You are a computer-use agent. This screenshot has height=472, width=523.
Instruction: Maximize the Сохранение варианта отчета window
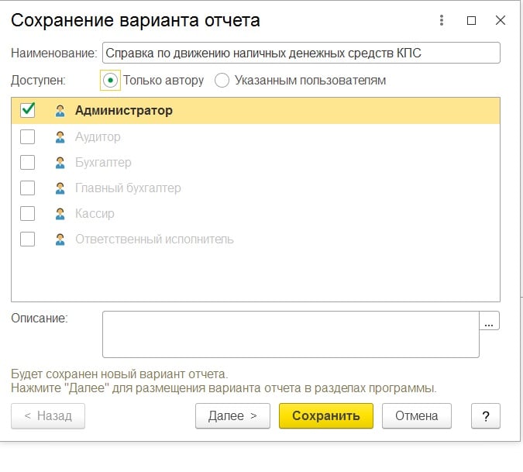(x=471, y=21)
